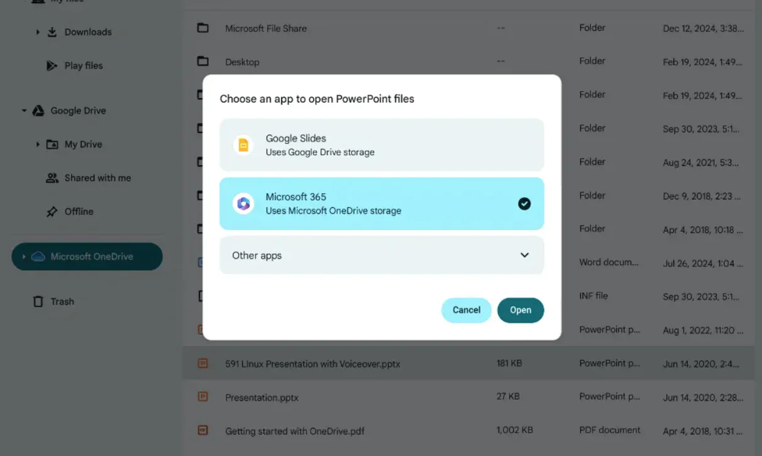Click the Microsoft 365 app icon
Viewport: 762px width, 456px height.
coord(243,204)
